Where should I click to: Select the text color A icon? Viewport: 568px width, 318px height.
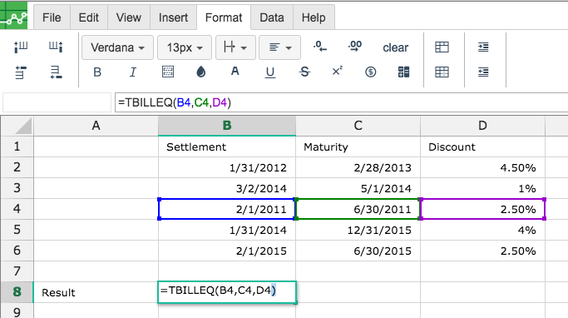coord(235,72)
